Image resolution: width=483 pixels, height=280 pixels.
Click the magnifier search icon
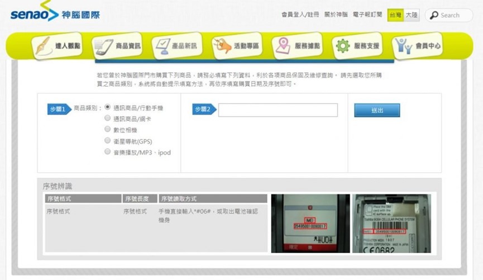click(x=434, y=15)
